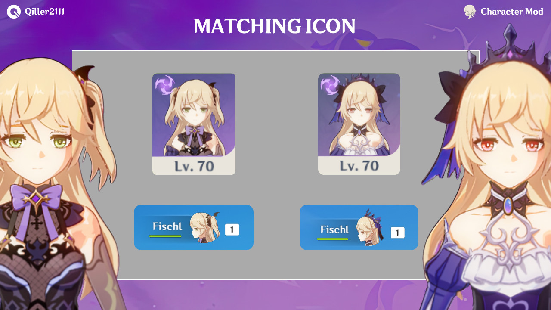Viewport: 551px width, 310px height.
Task: Click the number 1 badge on the left party bar
Action: point(232,230)
